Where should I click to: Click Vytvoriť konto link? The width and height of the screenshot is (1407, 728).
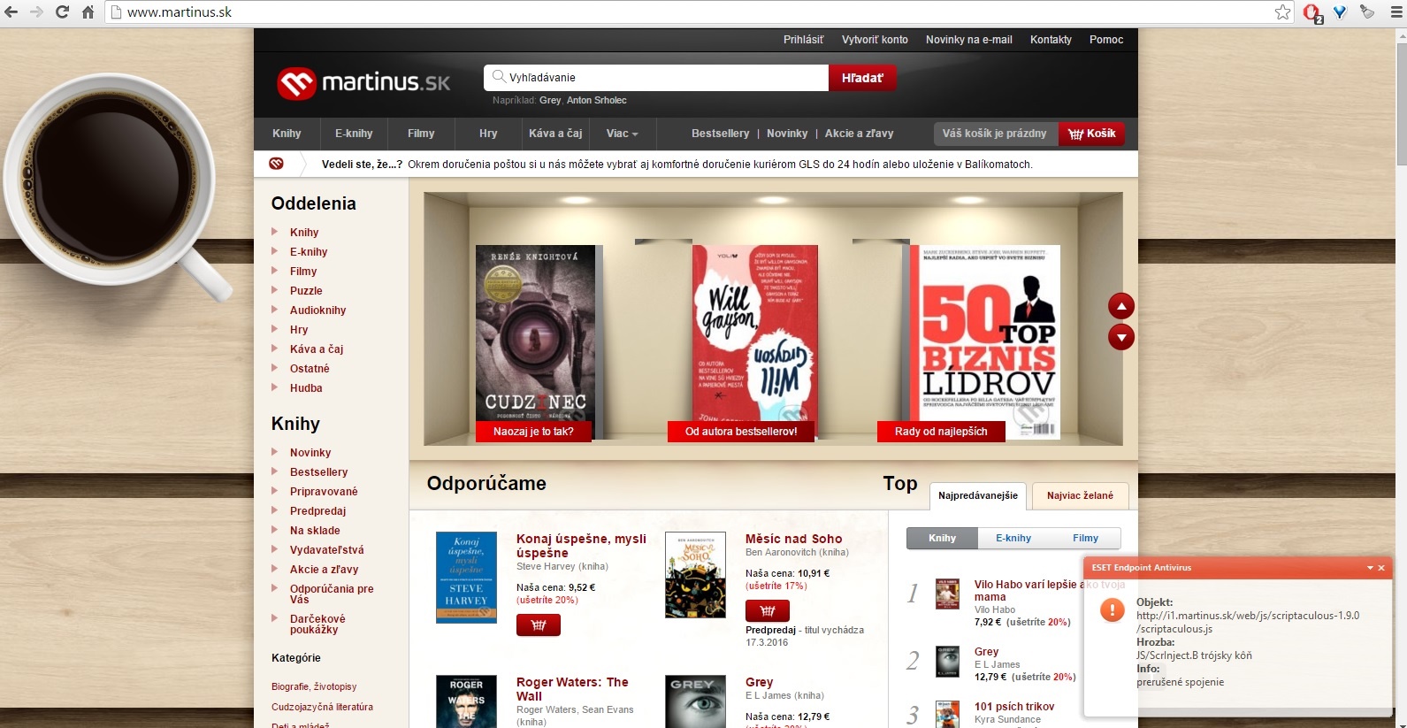[x=875, y=40]
